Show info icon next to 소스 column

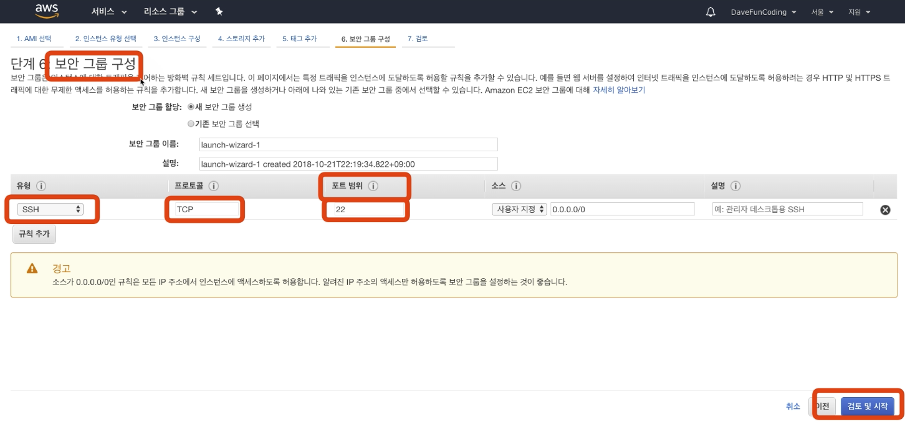click(x=516, y=186)
